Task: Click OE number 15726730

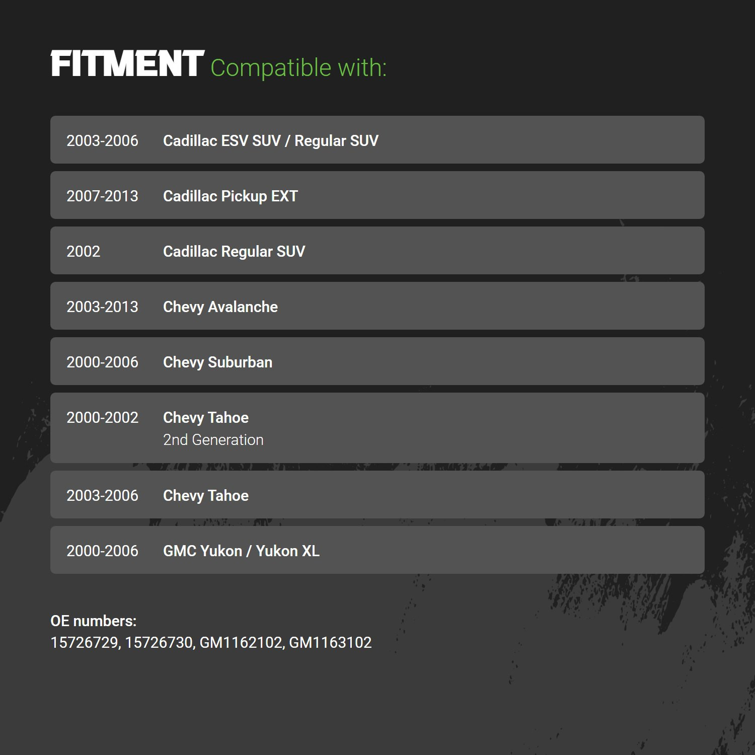Action: pyautogui.click(x=159, y=643)
